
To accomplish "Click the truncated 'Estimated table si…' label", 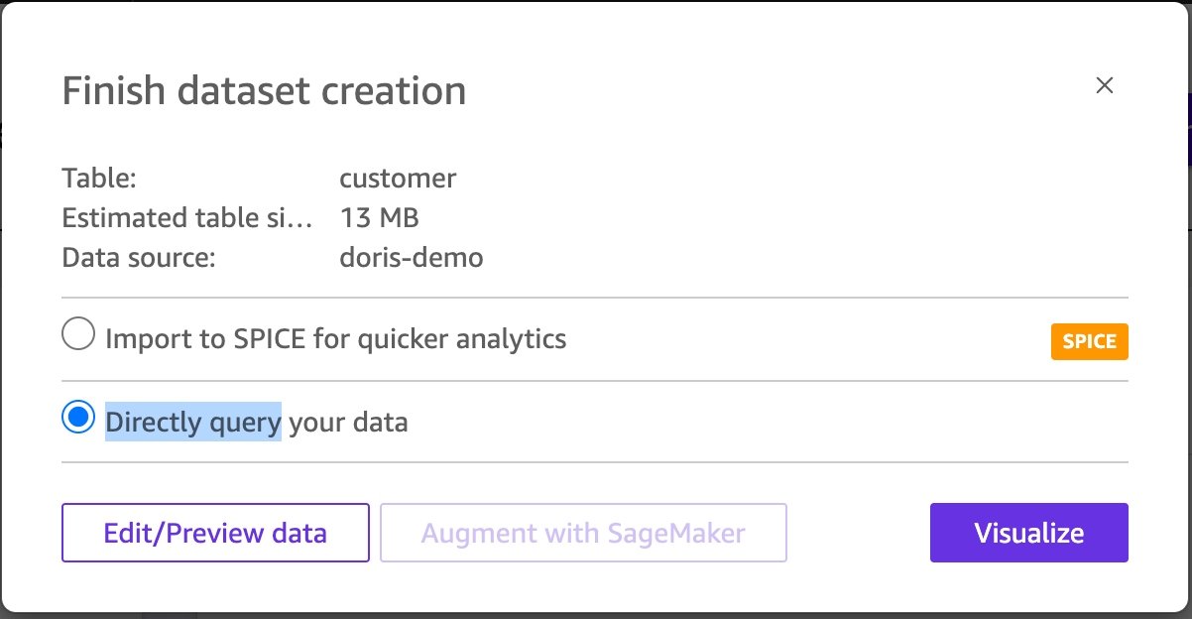I will pos(187,218).
